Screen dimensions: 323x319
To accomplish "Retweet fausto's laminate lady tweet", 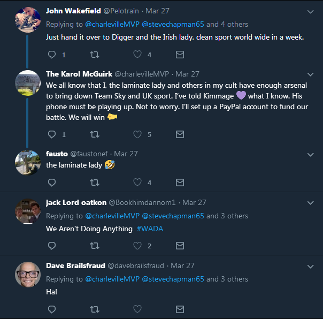I will [x=95, y=183].
